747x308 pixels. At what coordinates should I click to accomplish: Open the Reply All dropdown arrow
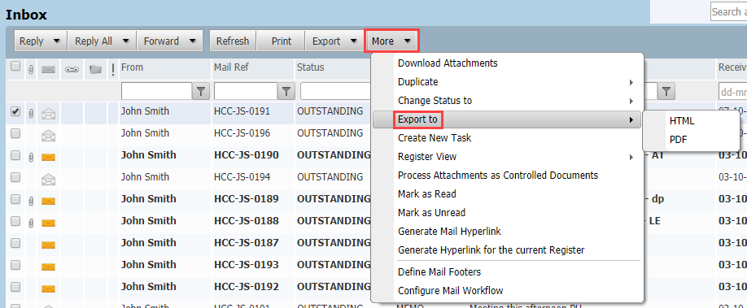(x=126, y=41)
